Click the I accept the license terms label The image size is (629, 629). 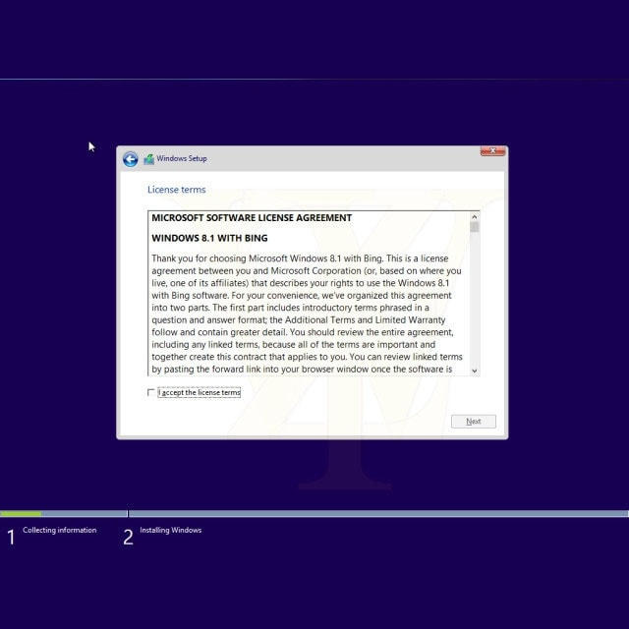click(199, 392)
